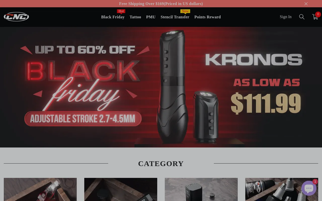The width and height of the screenshot is (322, 201).
Task: Go to Points Reward page
Action: coord(208,17)
